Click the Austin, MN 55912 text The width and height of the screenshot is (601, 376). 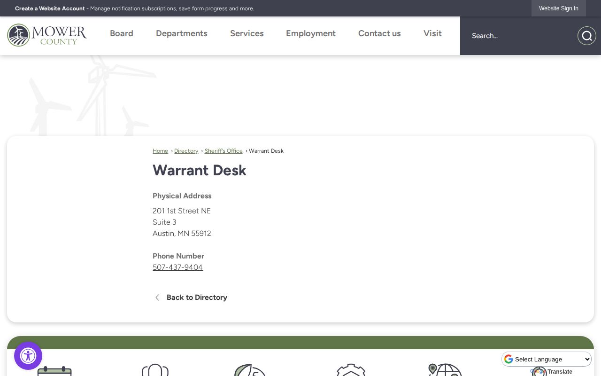pos(182,234)
